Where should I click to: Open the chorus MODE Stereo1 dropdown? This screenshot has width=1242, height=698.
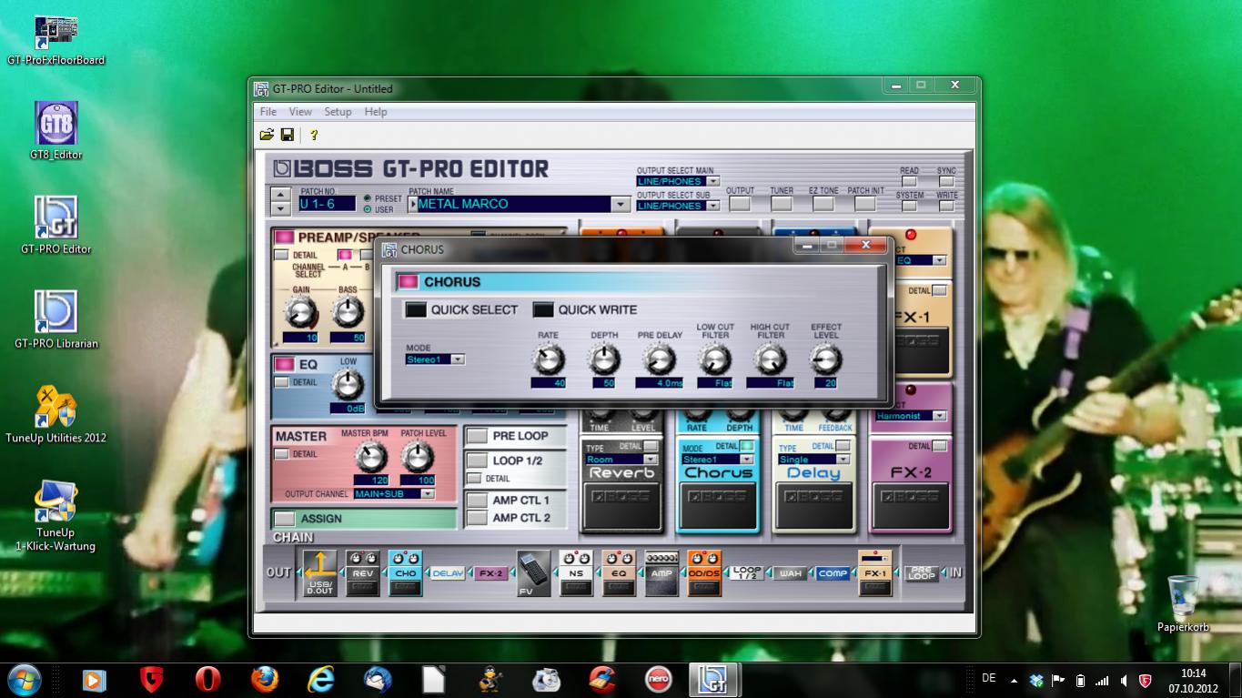[x=458, y=359]
